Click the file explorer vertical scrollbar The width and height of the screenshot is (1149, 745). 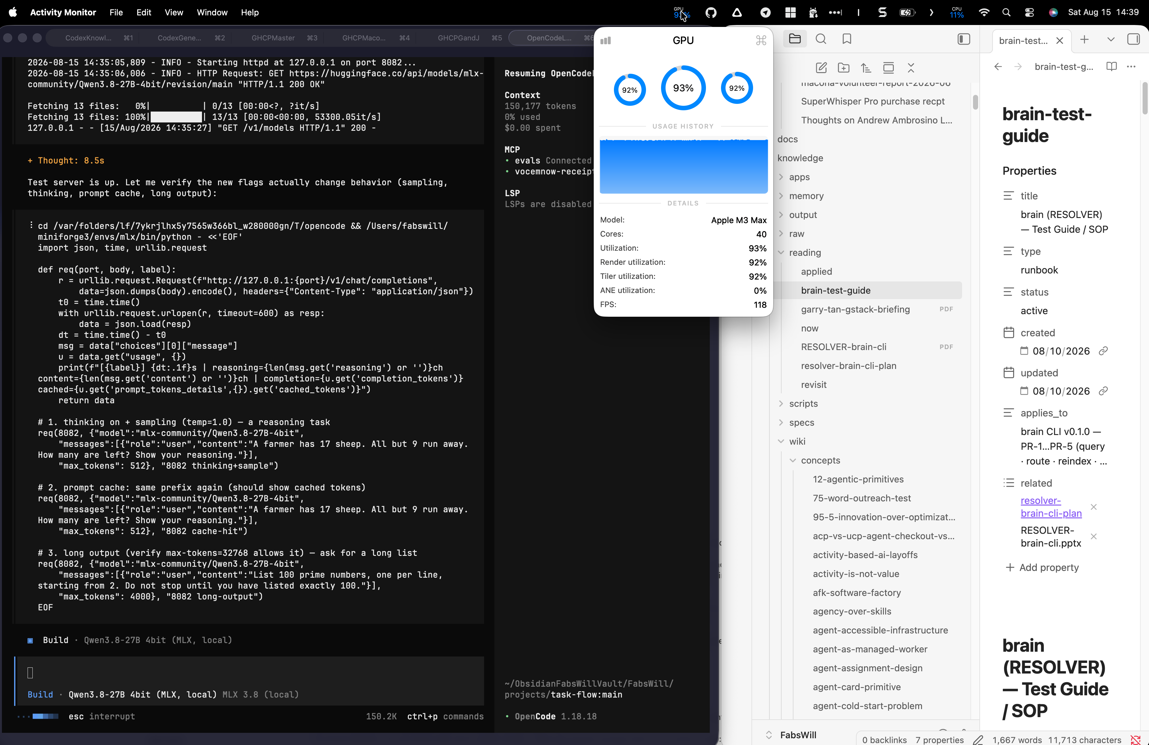click(x=975, y=102)
